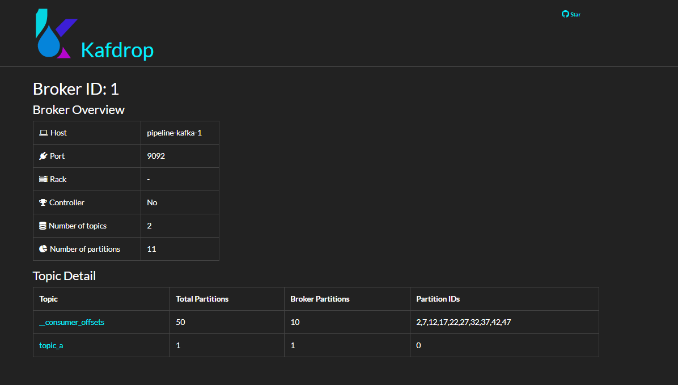678x385 pixels.
Task: Open the __consumer_offsets topic link
Action: click(72, 322)
